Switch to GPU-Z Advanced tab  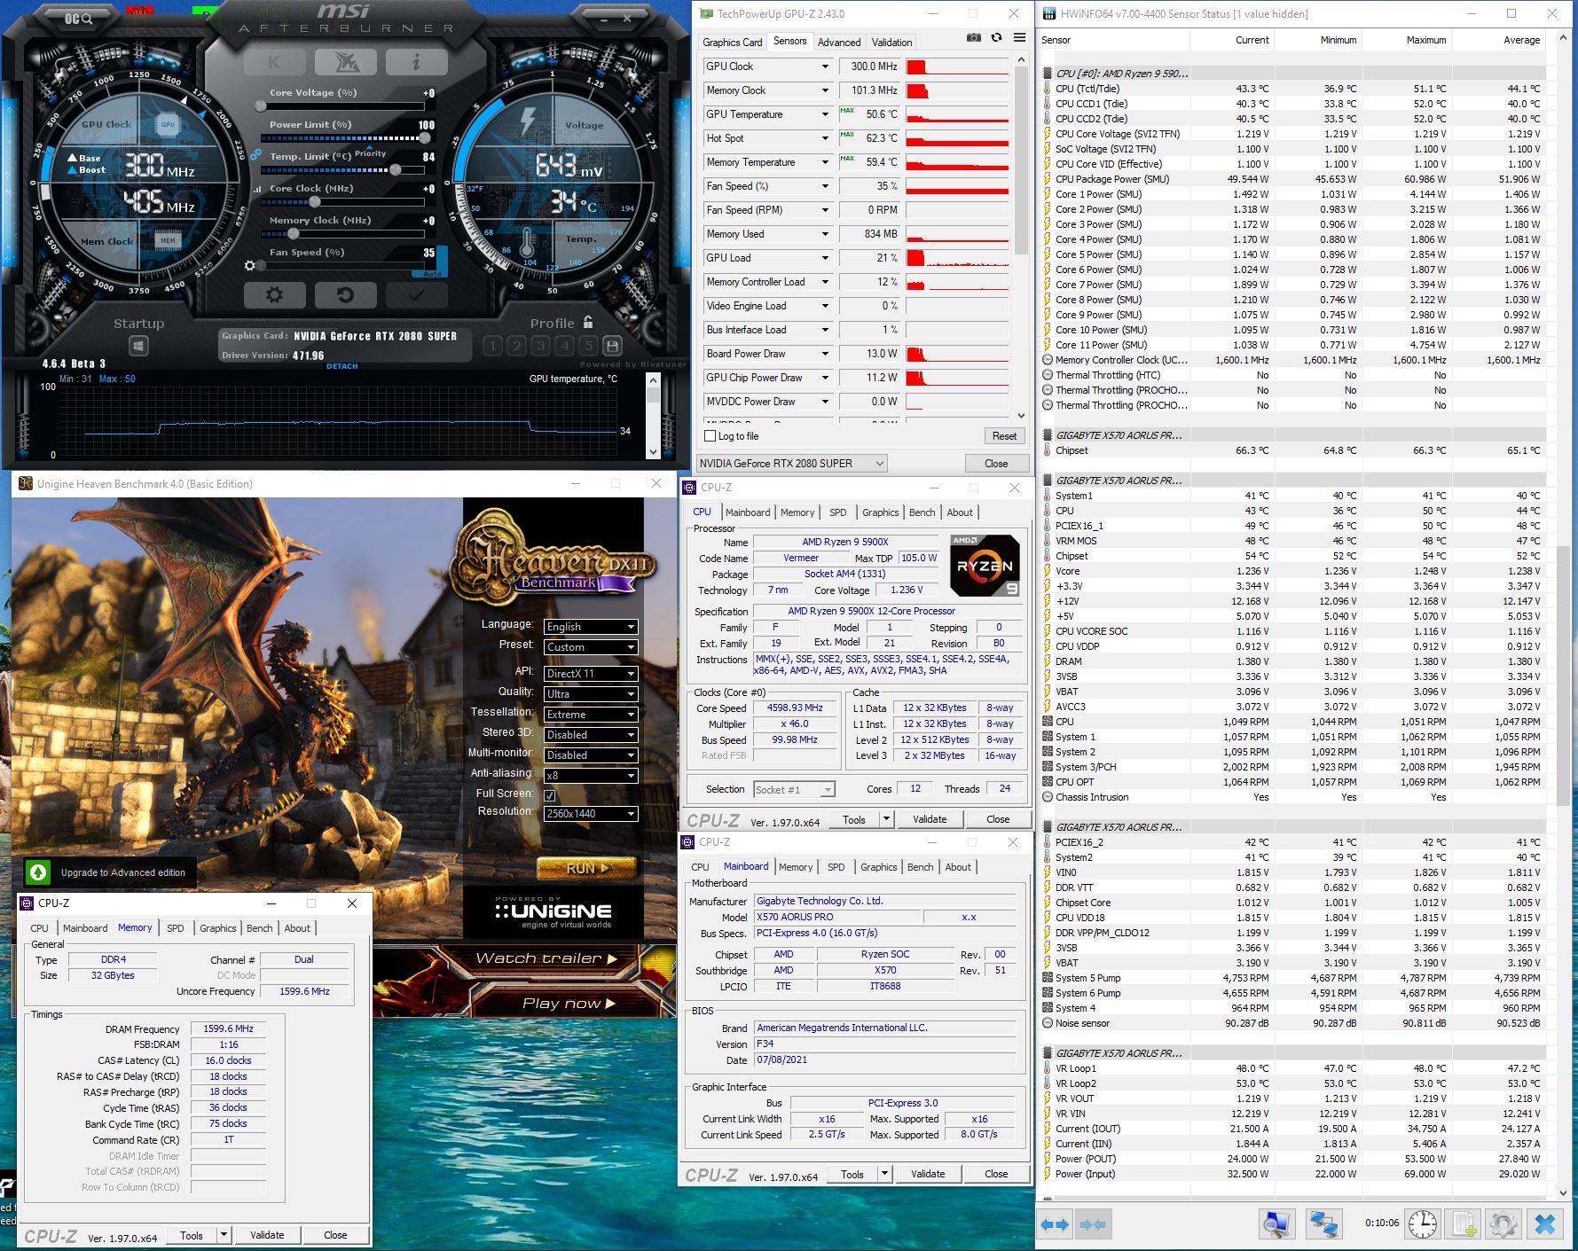coord(839,42)
